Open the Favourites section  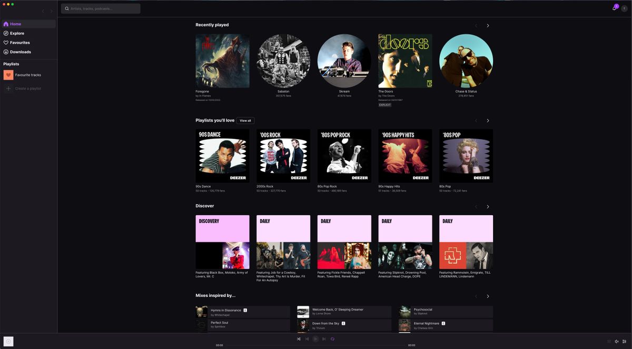point(19,42)
